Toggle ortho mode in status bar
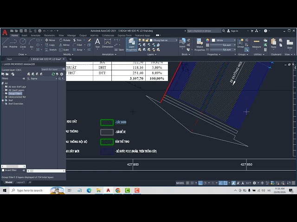The width and height of the screenshot is (297, 222). coord(200,183)
